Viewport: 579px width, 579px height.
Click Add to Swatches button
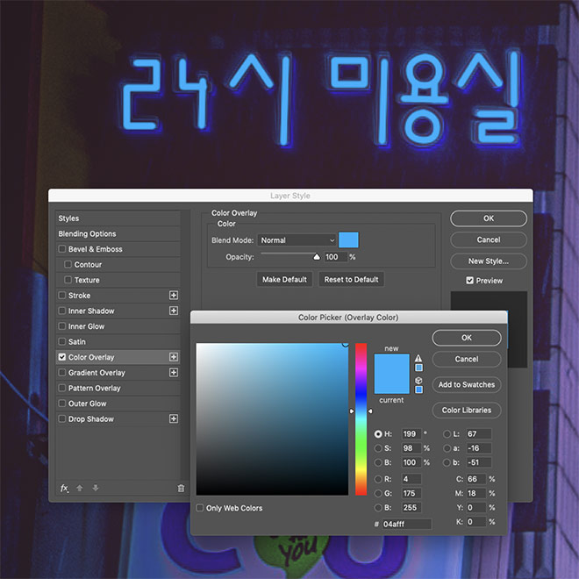(x=467, y=384)
